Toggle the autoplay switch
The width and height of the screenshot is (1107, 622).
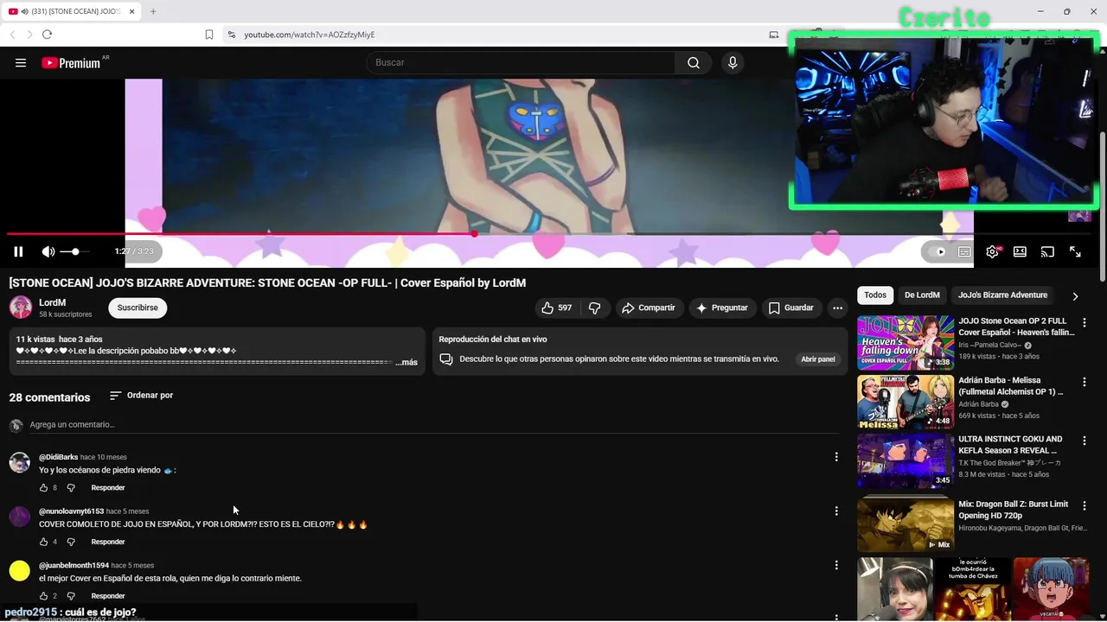point(937,251)
